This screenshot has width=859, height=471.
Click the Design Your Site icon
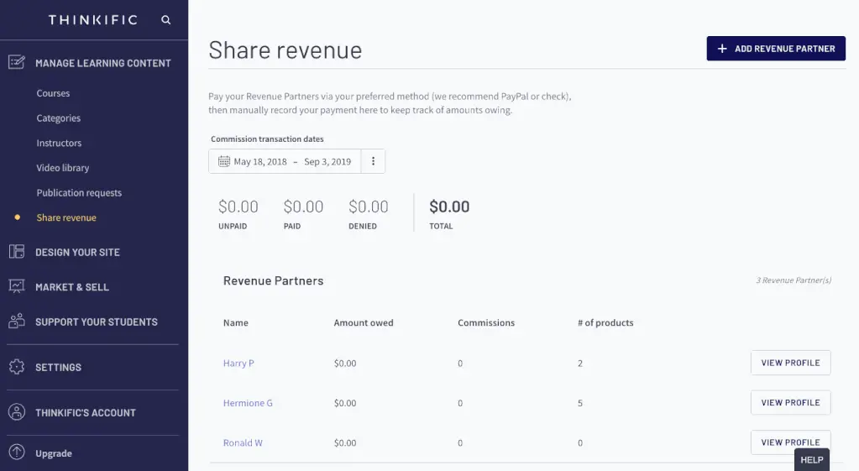coord(16,252)
